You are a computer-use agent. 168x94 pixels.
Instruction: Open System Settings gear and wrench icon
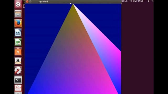pos(18,70)
